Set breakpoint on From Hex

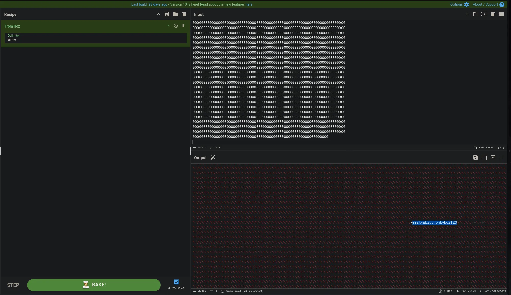(x=183, y=26)
